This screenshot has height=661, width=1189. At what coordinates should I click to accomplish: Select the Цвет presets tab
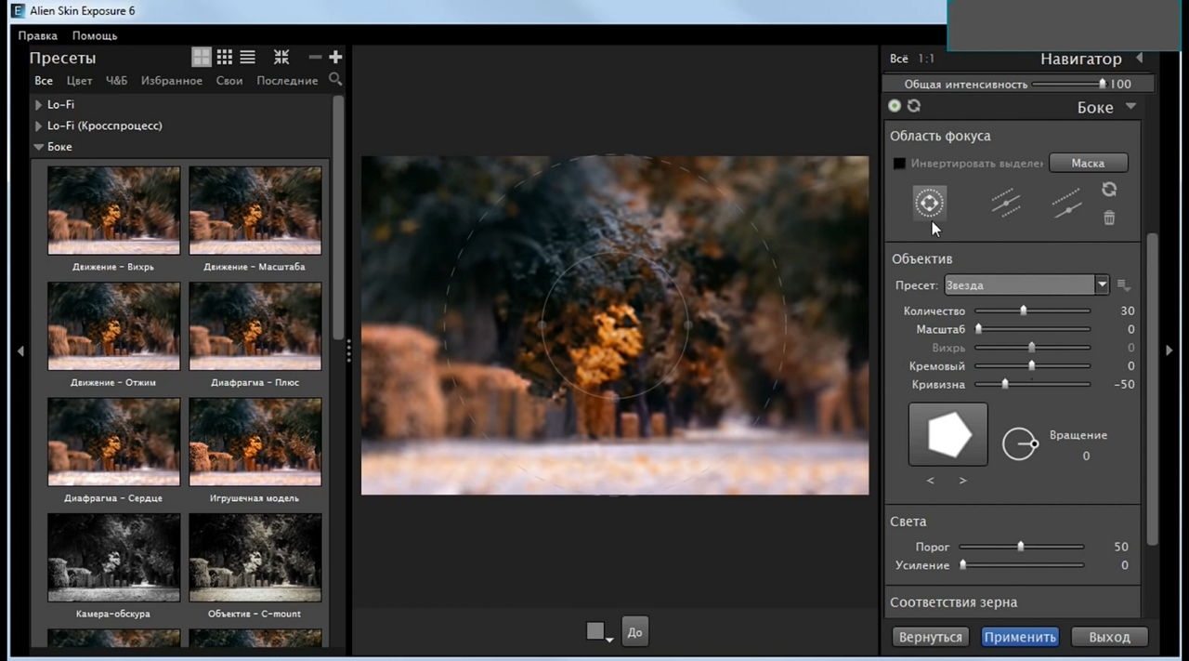(79, 81)
